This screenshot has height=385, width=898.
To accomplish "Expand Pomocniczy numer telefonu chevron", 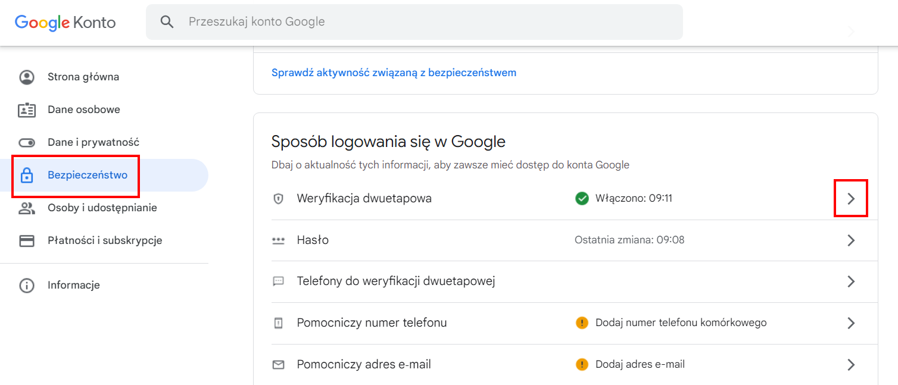I will [851, 323].
